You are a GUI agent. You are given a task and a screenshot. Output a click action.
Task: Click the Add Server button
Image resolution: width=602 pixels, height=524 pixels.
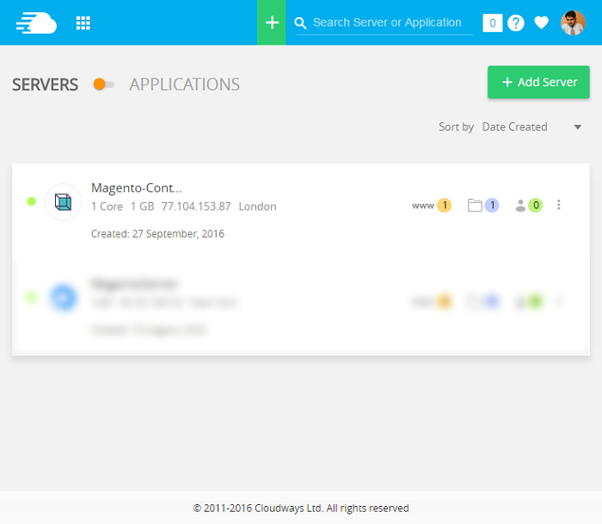click(x=538, y=83)
